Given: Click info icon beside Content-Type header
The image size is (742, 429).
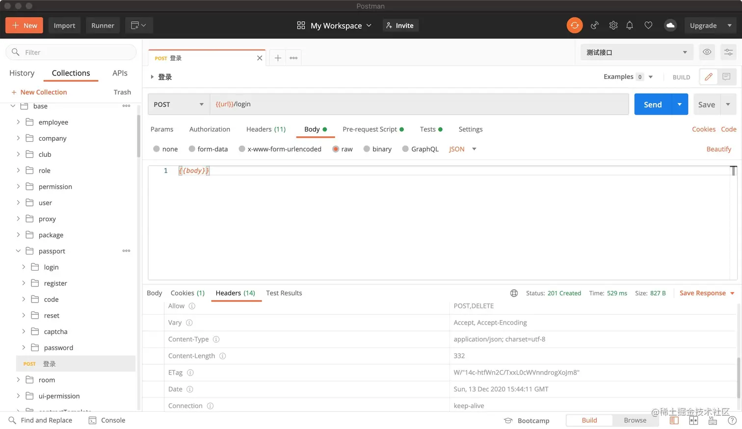Looking at the screenshot, I should (x=216, y=339).
